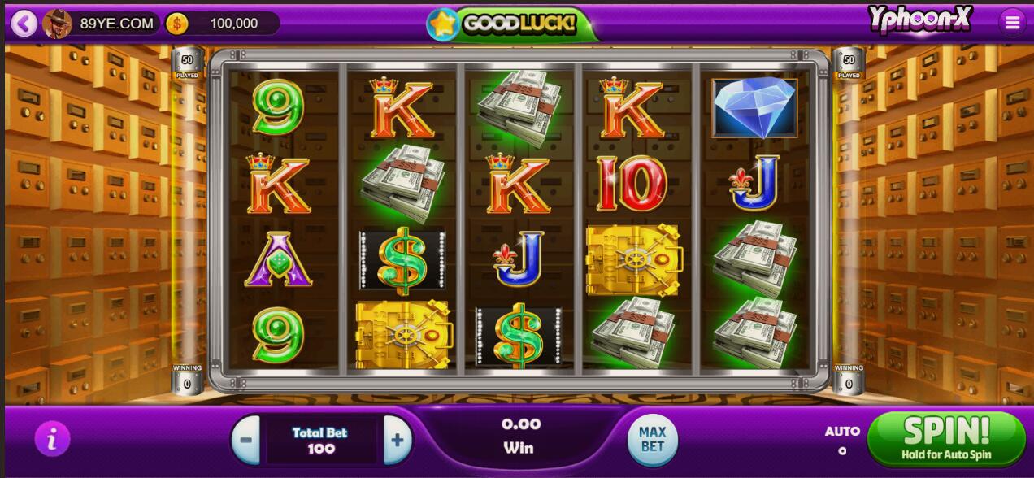Click the info icon at the bottom left
The height and width of the screenshot is (478, 1034).
tap(52, 440)
